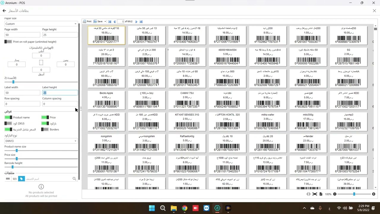The image size is (380, 214).
Task: Click the Row spacing input field
Action: click(22, 104)
